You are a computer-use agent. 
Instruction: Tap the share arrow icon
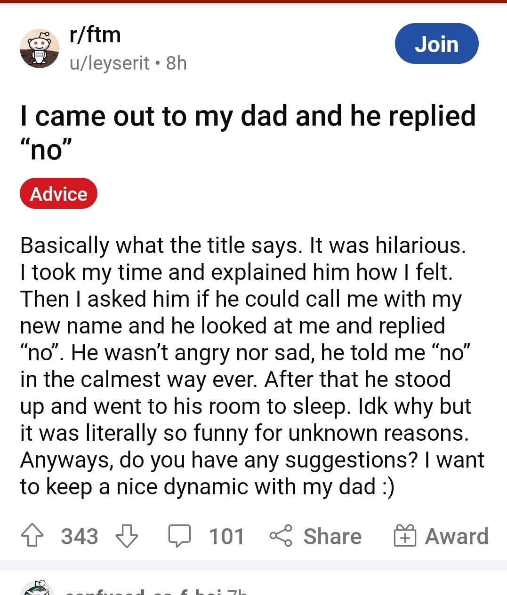tap(281, 536)
